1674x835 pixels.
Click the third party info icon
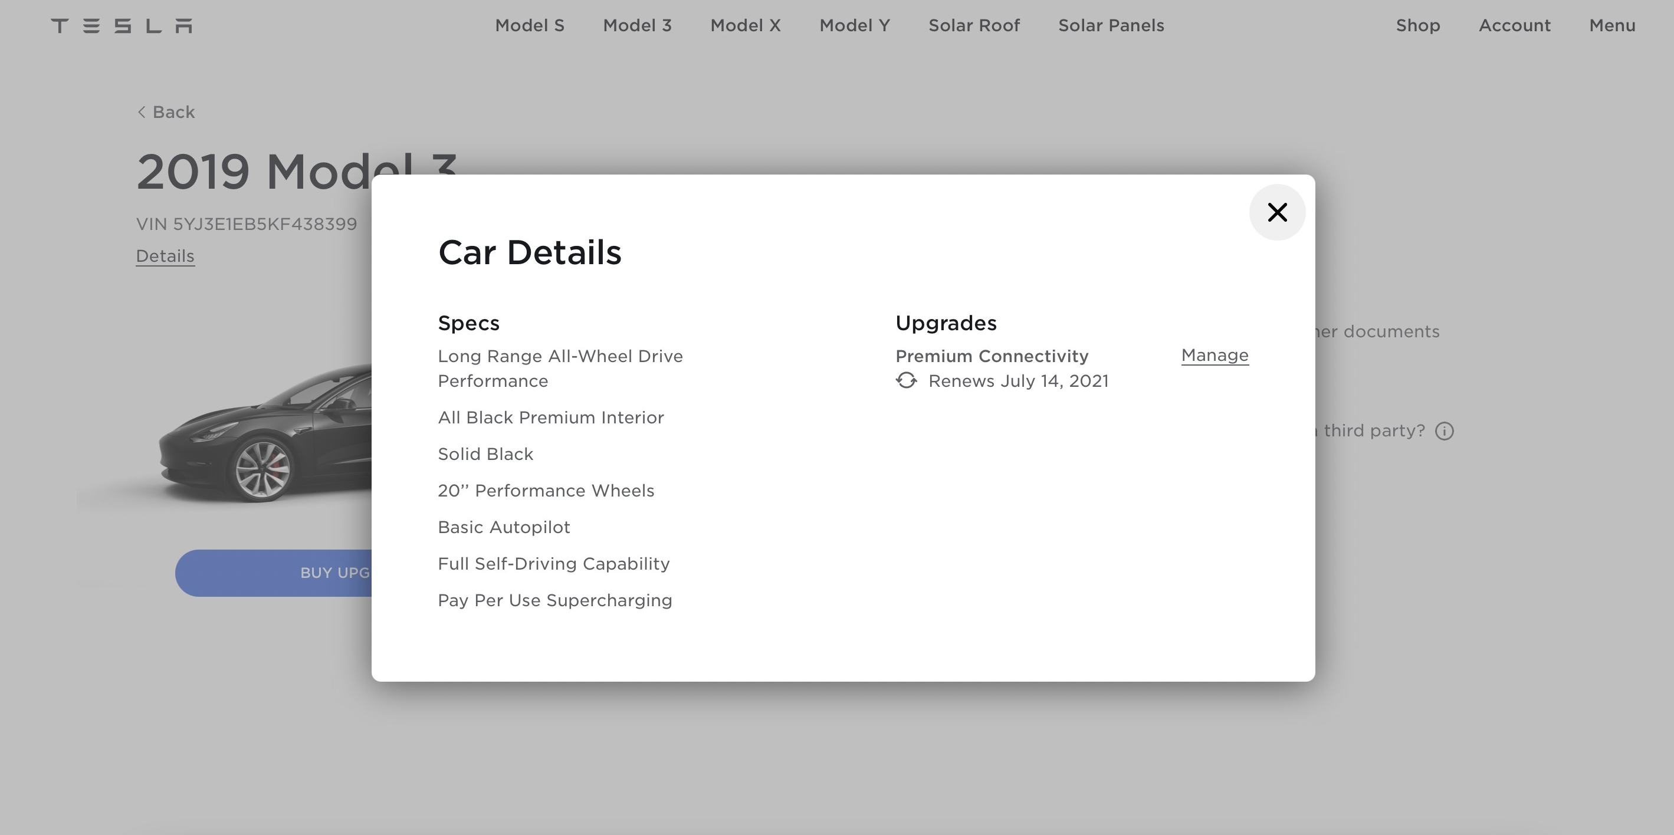coord(1444,432)
